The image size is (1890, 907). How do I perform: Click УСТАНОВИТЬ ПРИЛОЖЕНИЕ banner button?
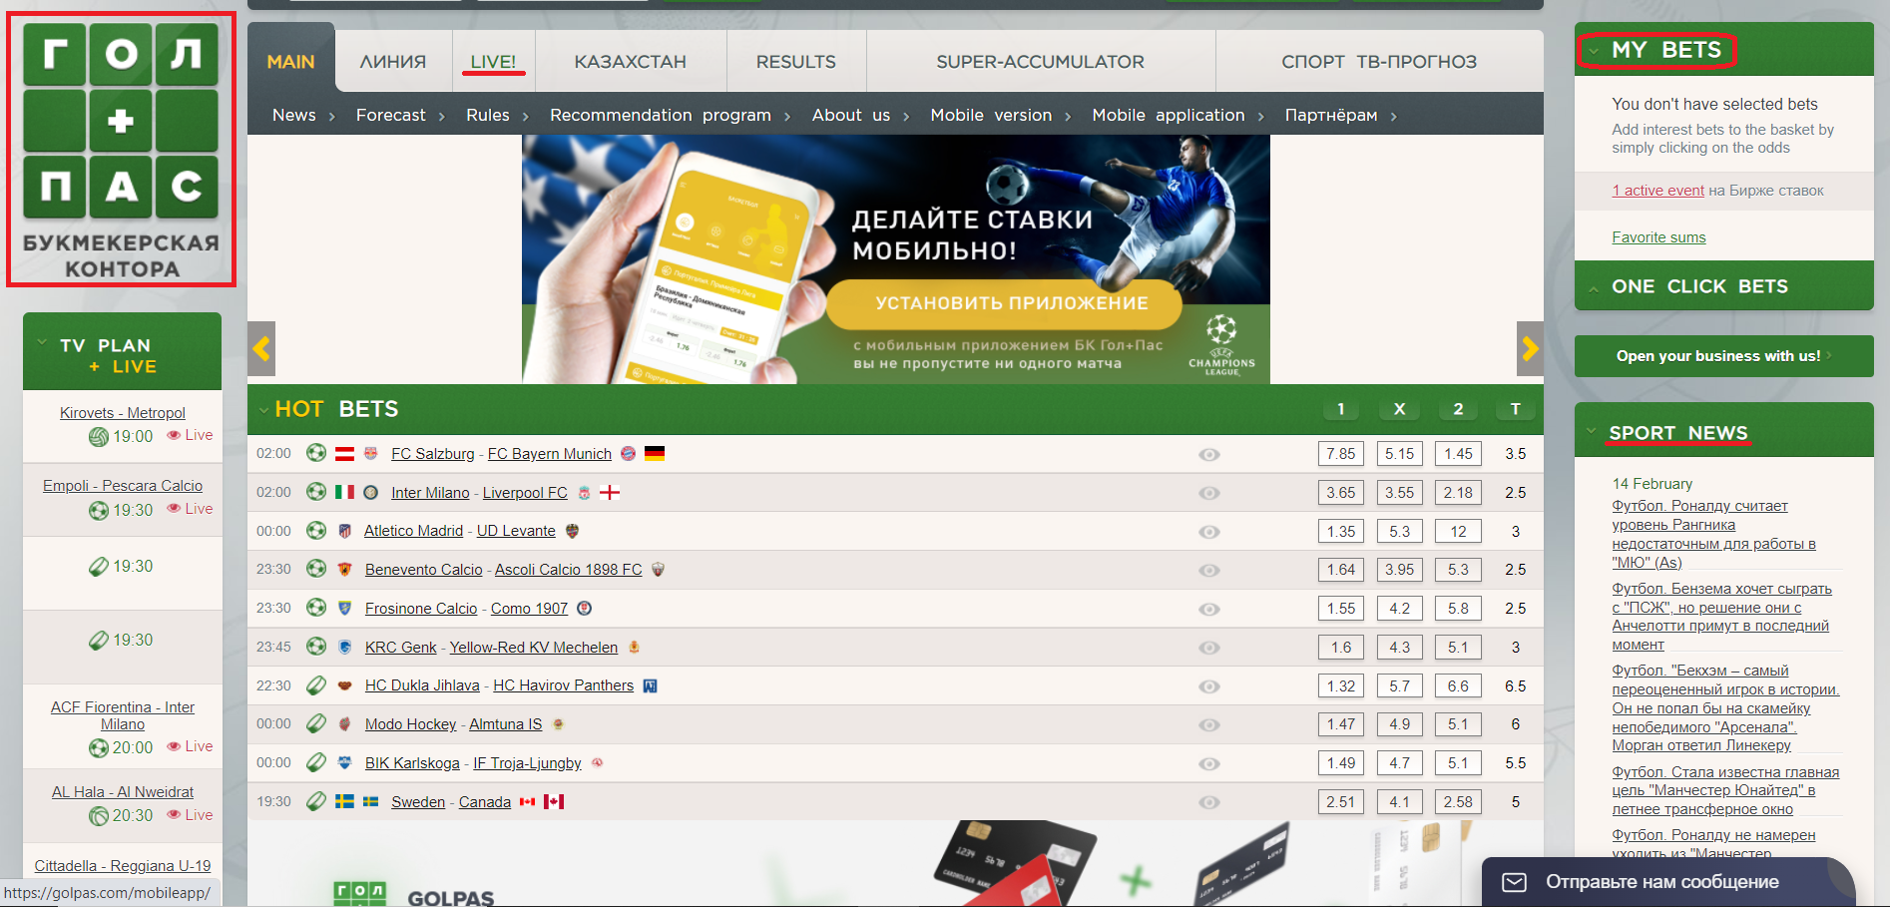(x=1004, y=303)
